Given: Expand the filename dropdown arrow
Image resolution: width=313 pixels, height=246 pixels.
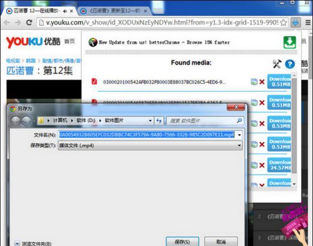Looking at the screenshot, I should coord(239,135).
